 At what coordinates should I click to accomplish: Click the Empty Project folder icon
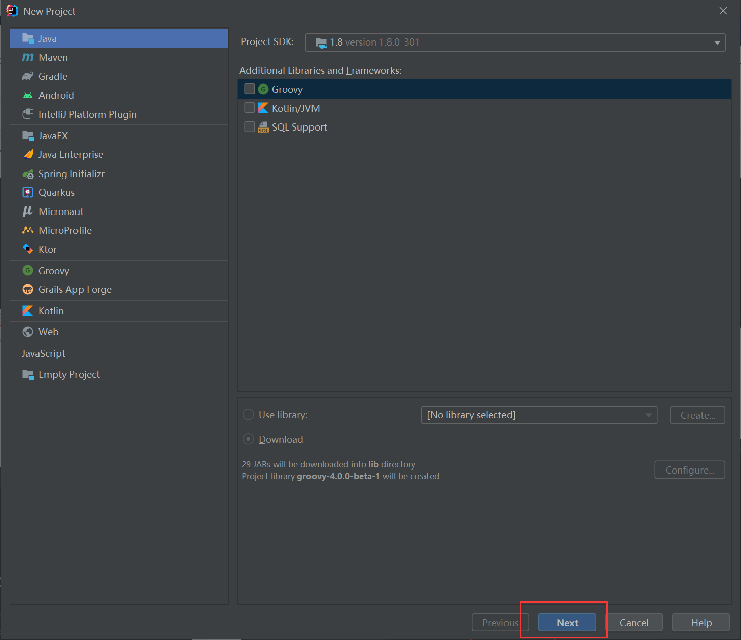click(28, 374)
